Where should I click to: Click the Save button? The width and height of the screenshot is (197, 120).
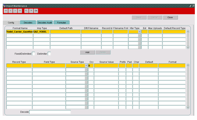click(139, 18)
